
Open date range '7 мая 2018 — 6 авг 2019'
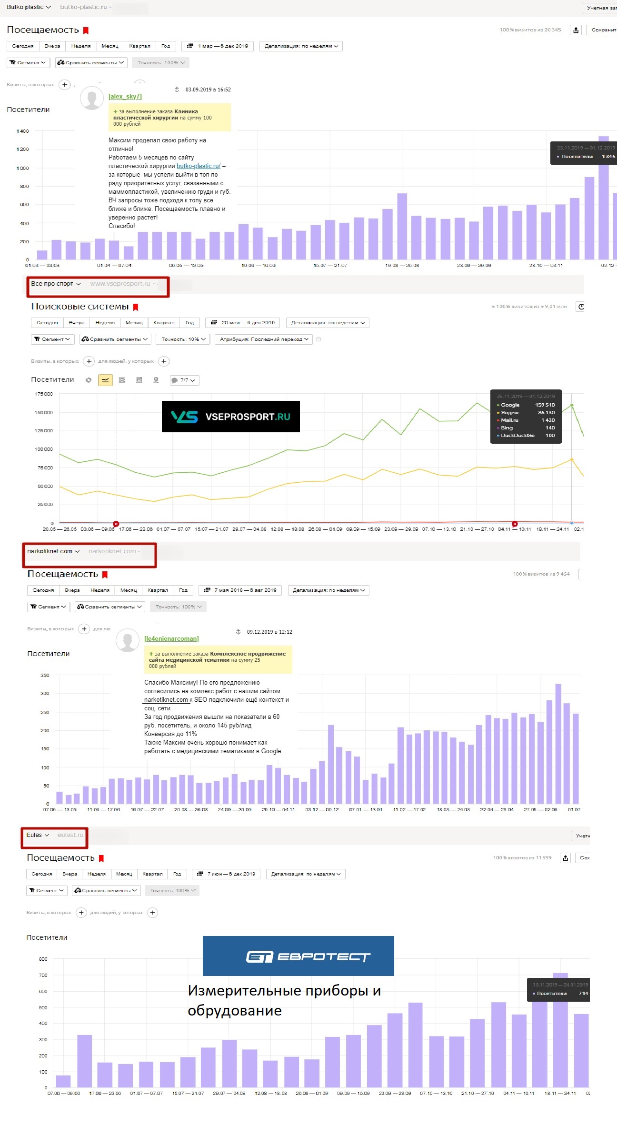240,590
